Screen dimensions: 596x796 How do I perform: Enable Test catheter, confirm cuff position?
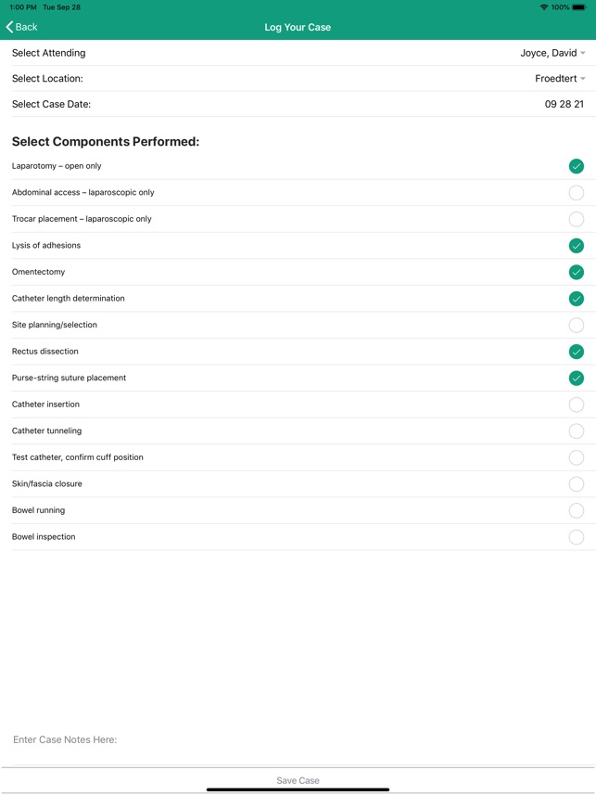tap(576, 457)
